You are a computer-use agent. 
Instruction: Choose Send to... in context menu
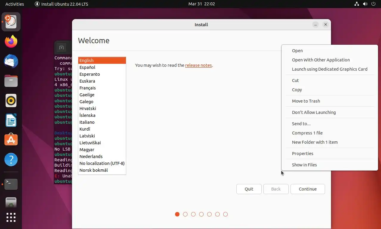point(330,124)
